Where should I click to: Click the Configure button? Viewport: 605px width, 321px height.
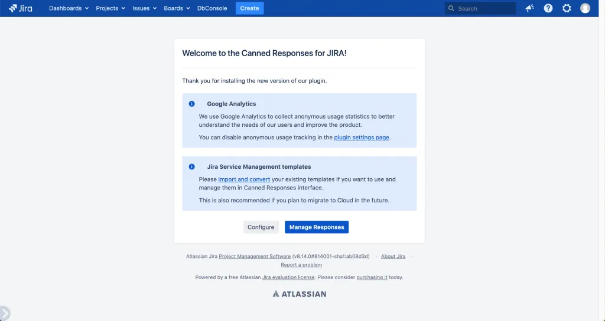click(261, 227)
